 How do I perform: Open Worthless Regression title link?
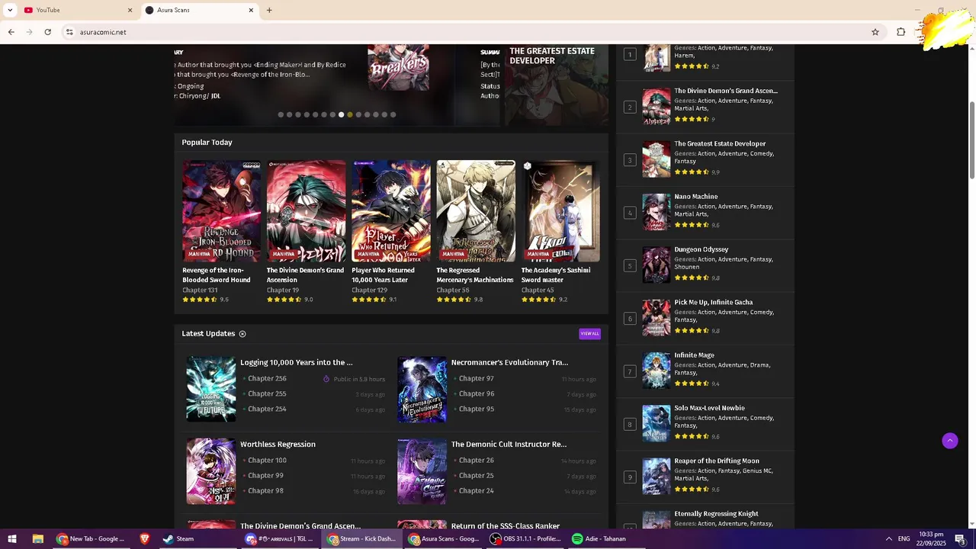[x=278, y=444]
